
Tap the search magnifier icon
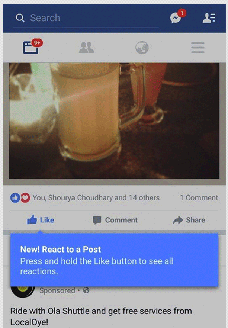pyautogui.click(x=20, y=18)
